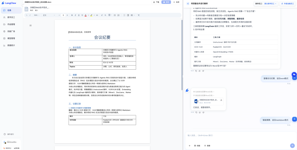The height and width of the screenshot is (150, 297).
Task: Open 数字员工 in the sidebar
Action: coord(11,17)
